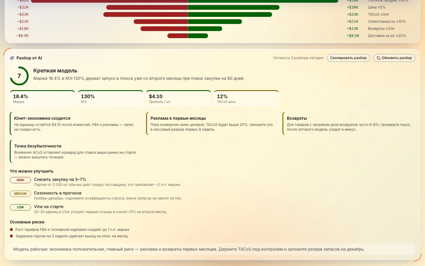Click the risk about Задержка партии на 3 недели
The image size is (425, 266).
(x=72, y=236)
